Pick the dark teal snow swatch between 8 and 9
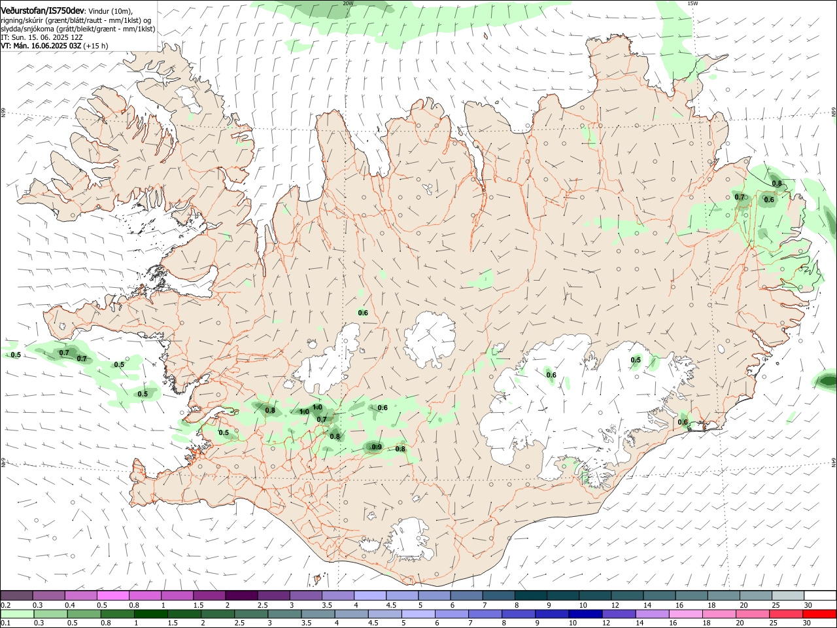Screen dimensions: 837x628 531,595
